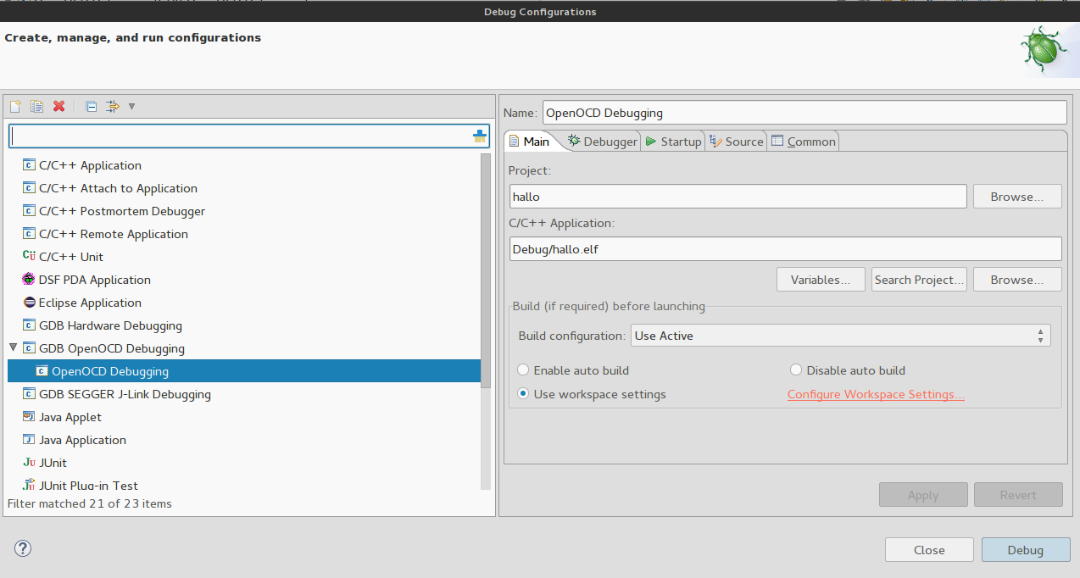
Task: Select the C/C++ Unit icon
Action: pyautogui.click(x=29, y=257)
